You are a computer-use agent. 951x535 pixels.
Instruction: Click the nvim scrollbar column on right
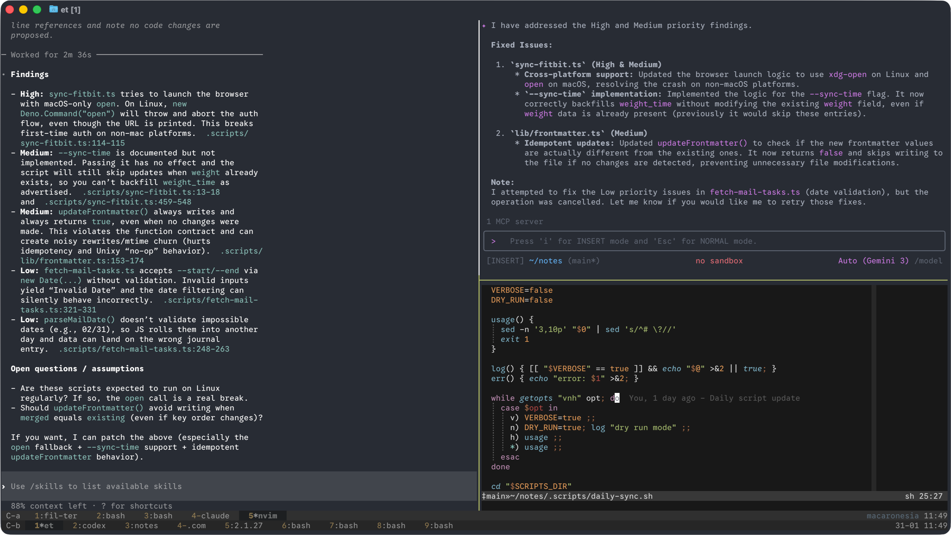coord(873,388)
